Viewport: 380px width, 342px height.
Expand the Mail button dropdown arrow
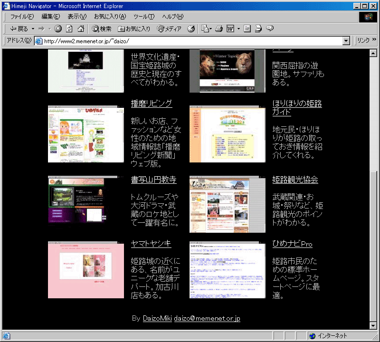tap(210, 29)
